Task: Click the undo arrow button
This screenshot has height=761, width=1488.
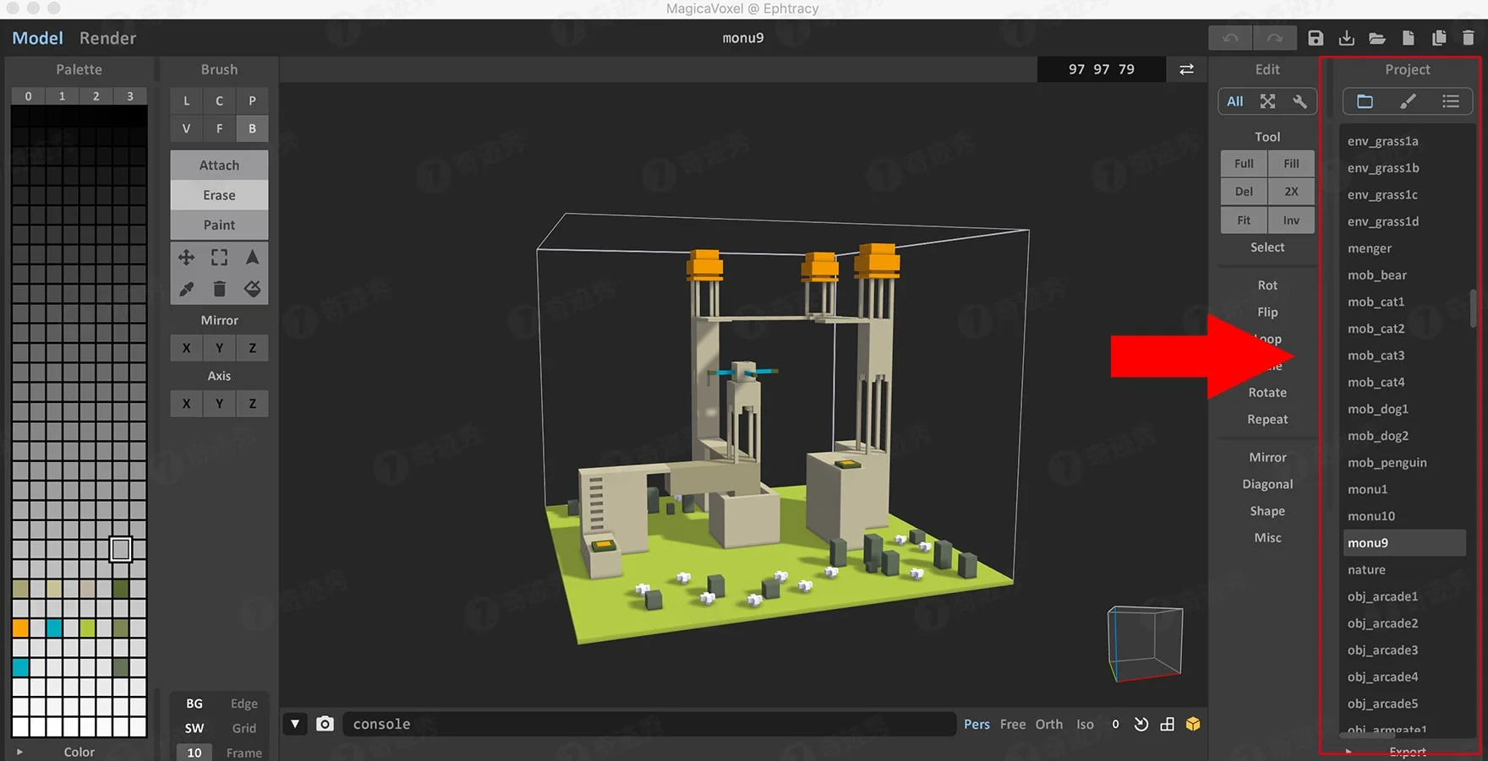Action: pos(1230,38)
